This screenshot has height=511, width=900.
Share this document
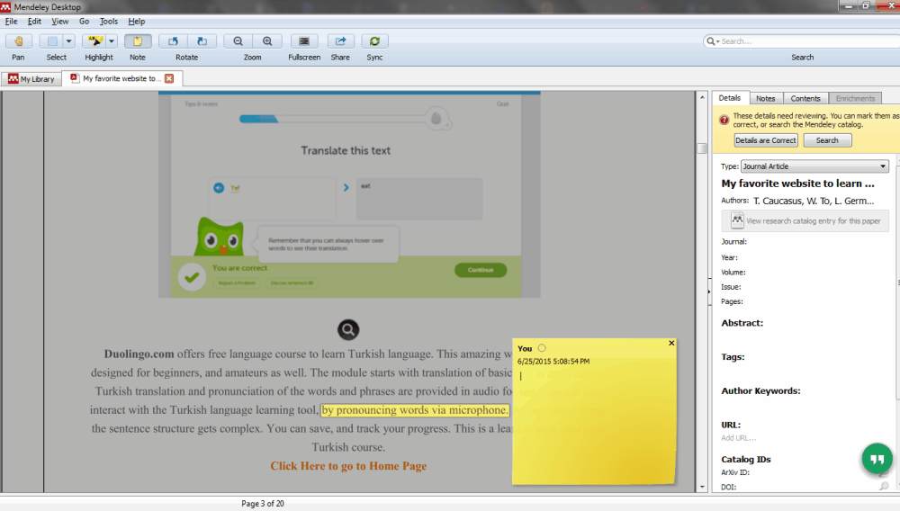tap(340, 41)
